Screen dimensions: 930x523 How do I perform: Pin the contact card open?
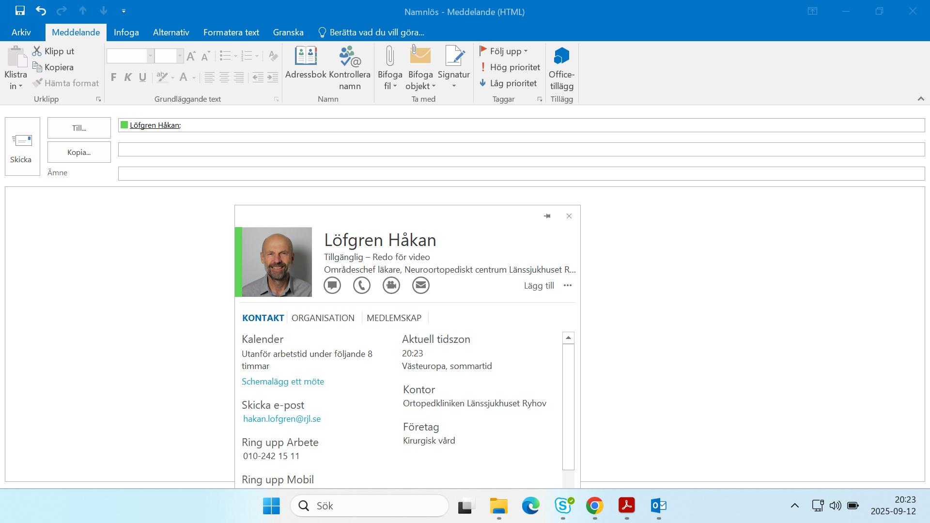coord(547,216)
